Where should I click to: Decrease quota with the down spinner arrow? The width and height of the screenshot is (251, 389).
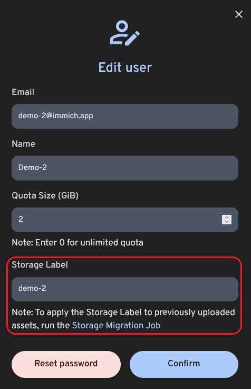[x=227, y=222]
